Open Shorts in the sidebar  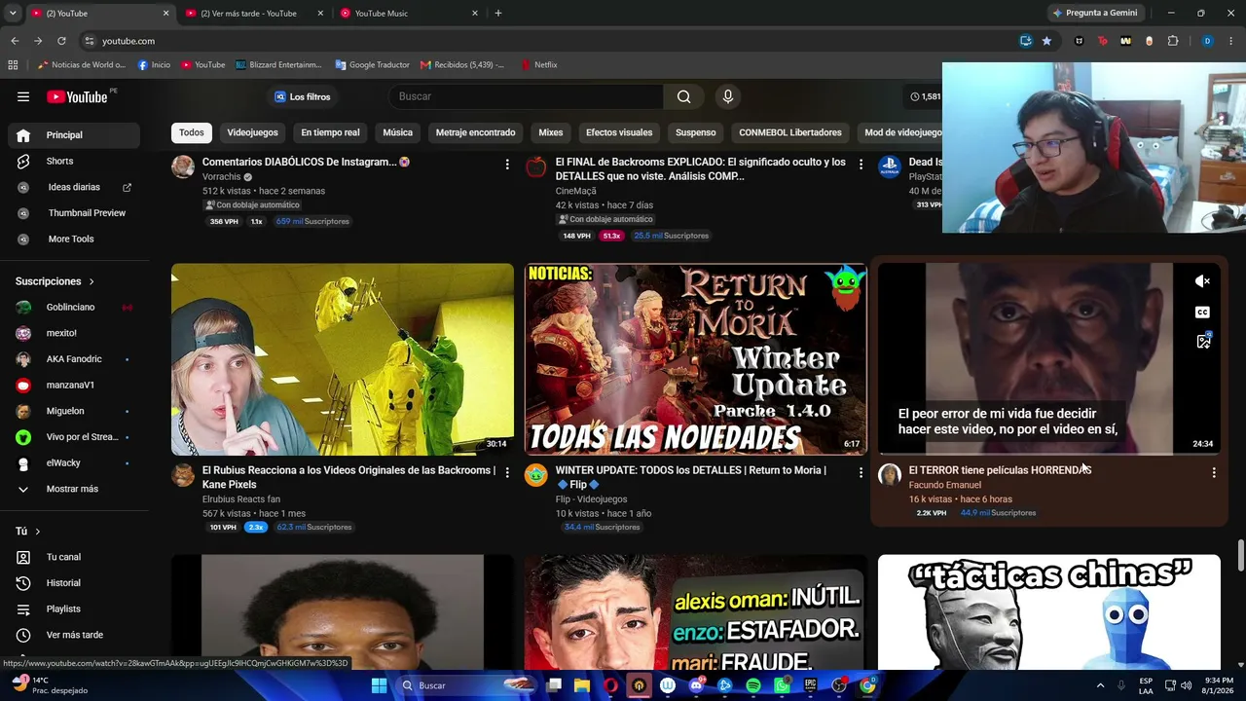(x=74, y=161)
